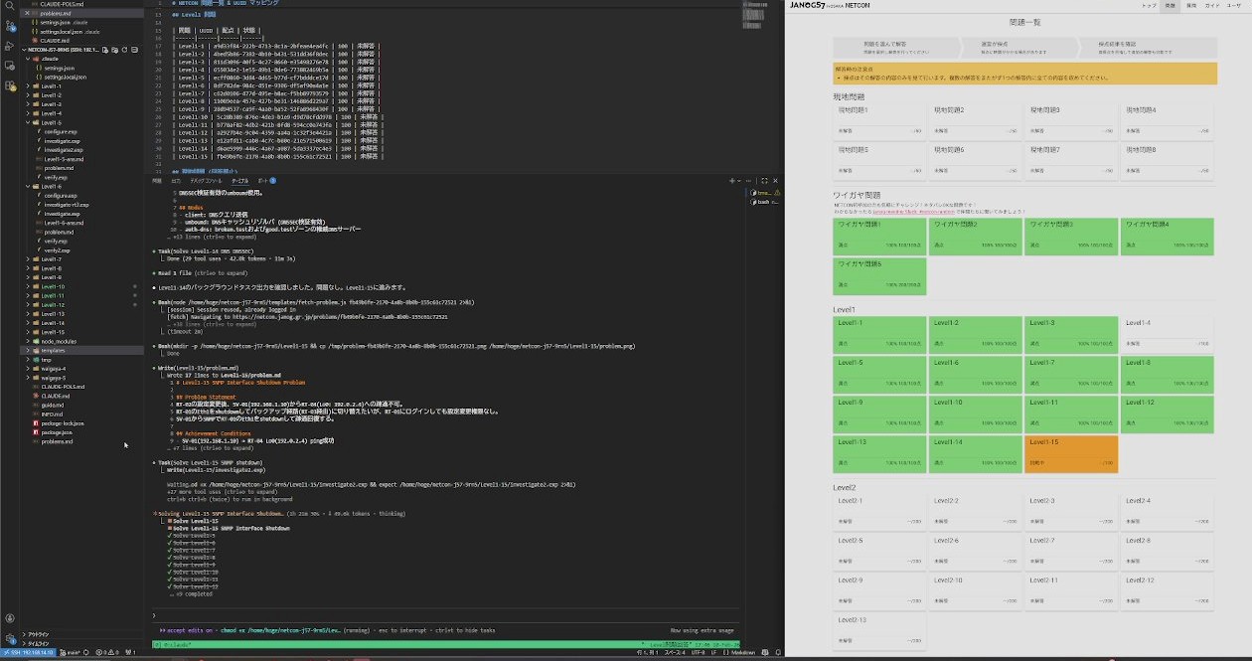Click UTF-8 encoding in status bar
This screenshot has width=1252, height=661.
tap(698, 652)
